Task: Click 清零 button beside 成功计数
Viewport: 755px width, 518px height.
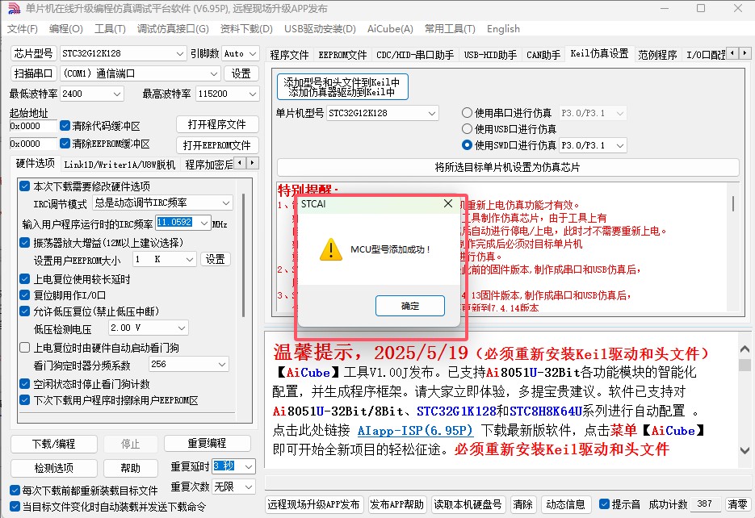Action: pos(737,504)
